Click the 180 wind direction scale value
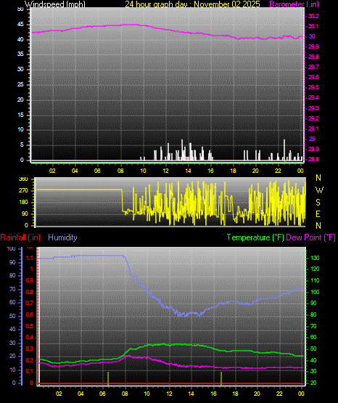338x403 pixels. [x=23, y=203]
